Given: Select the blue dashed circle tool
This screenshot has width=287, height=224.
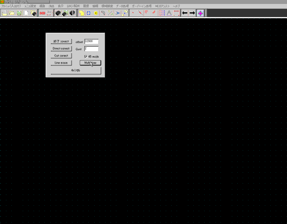Looking at the screenshot, I should (x=89, y=13).
